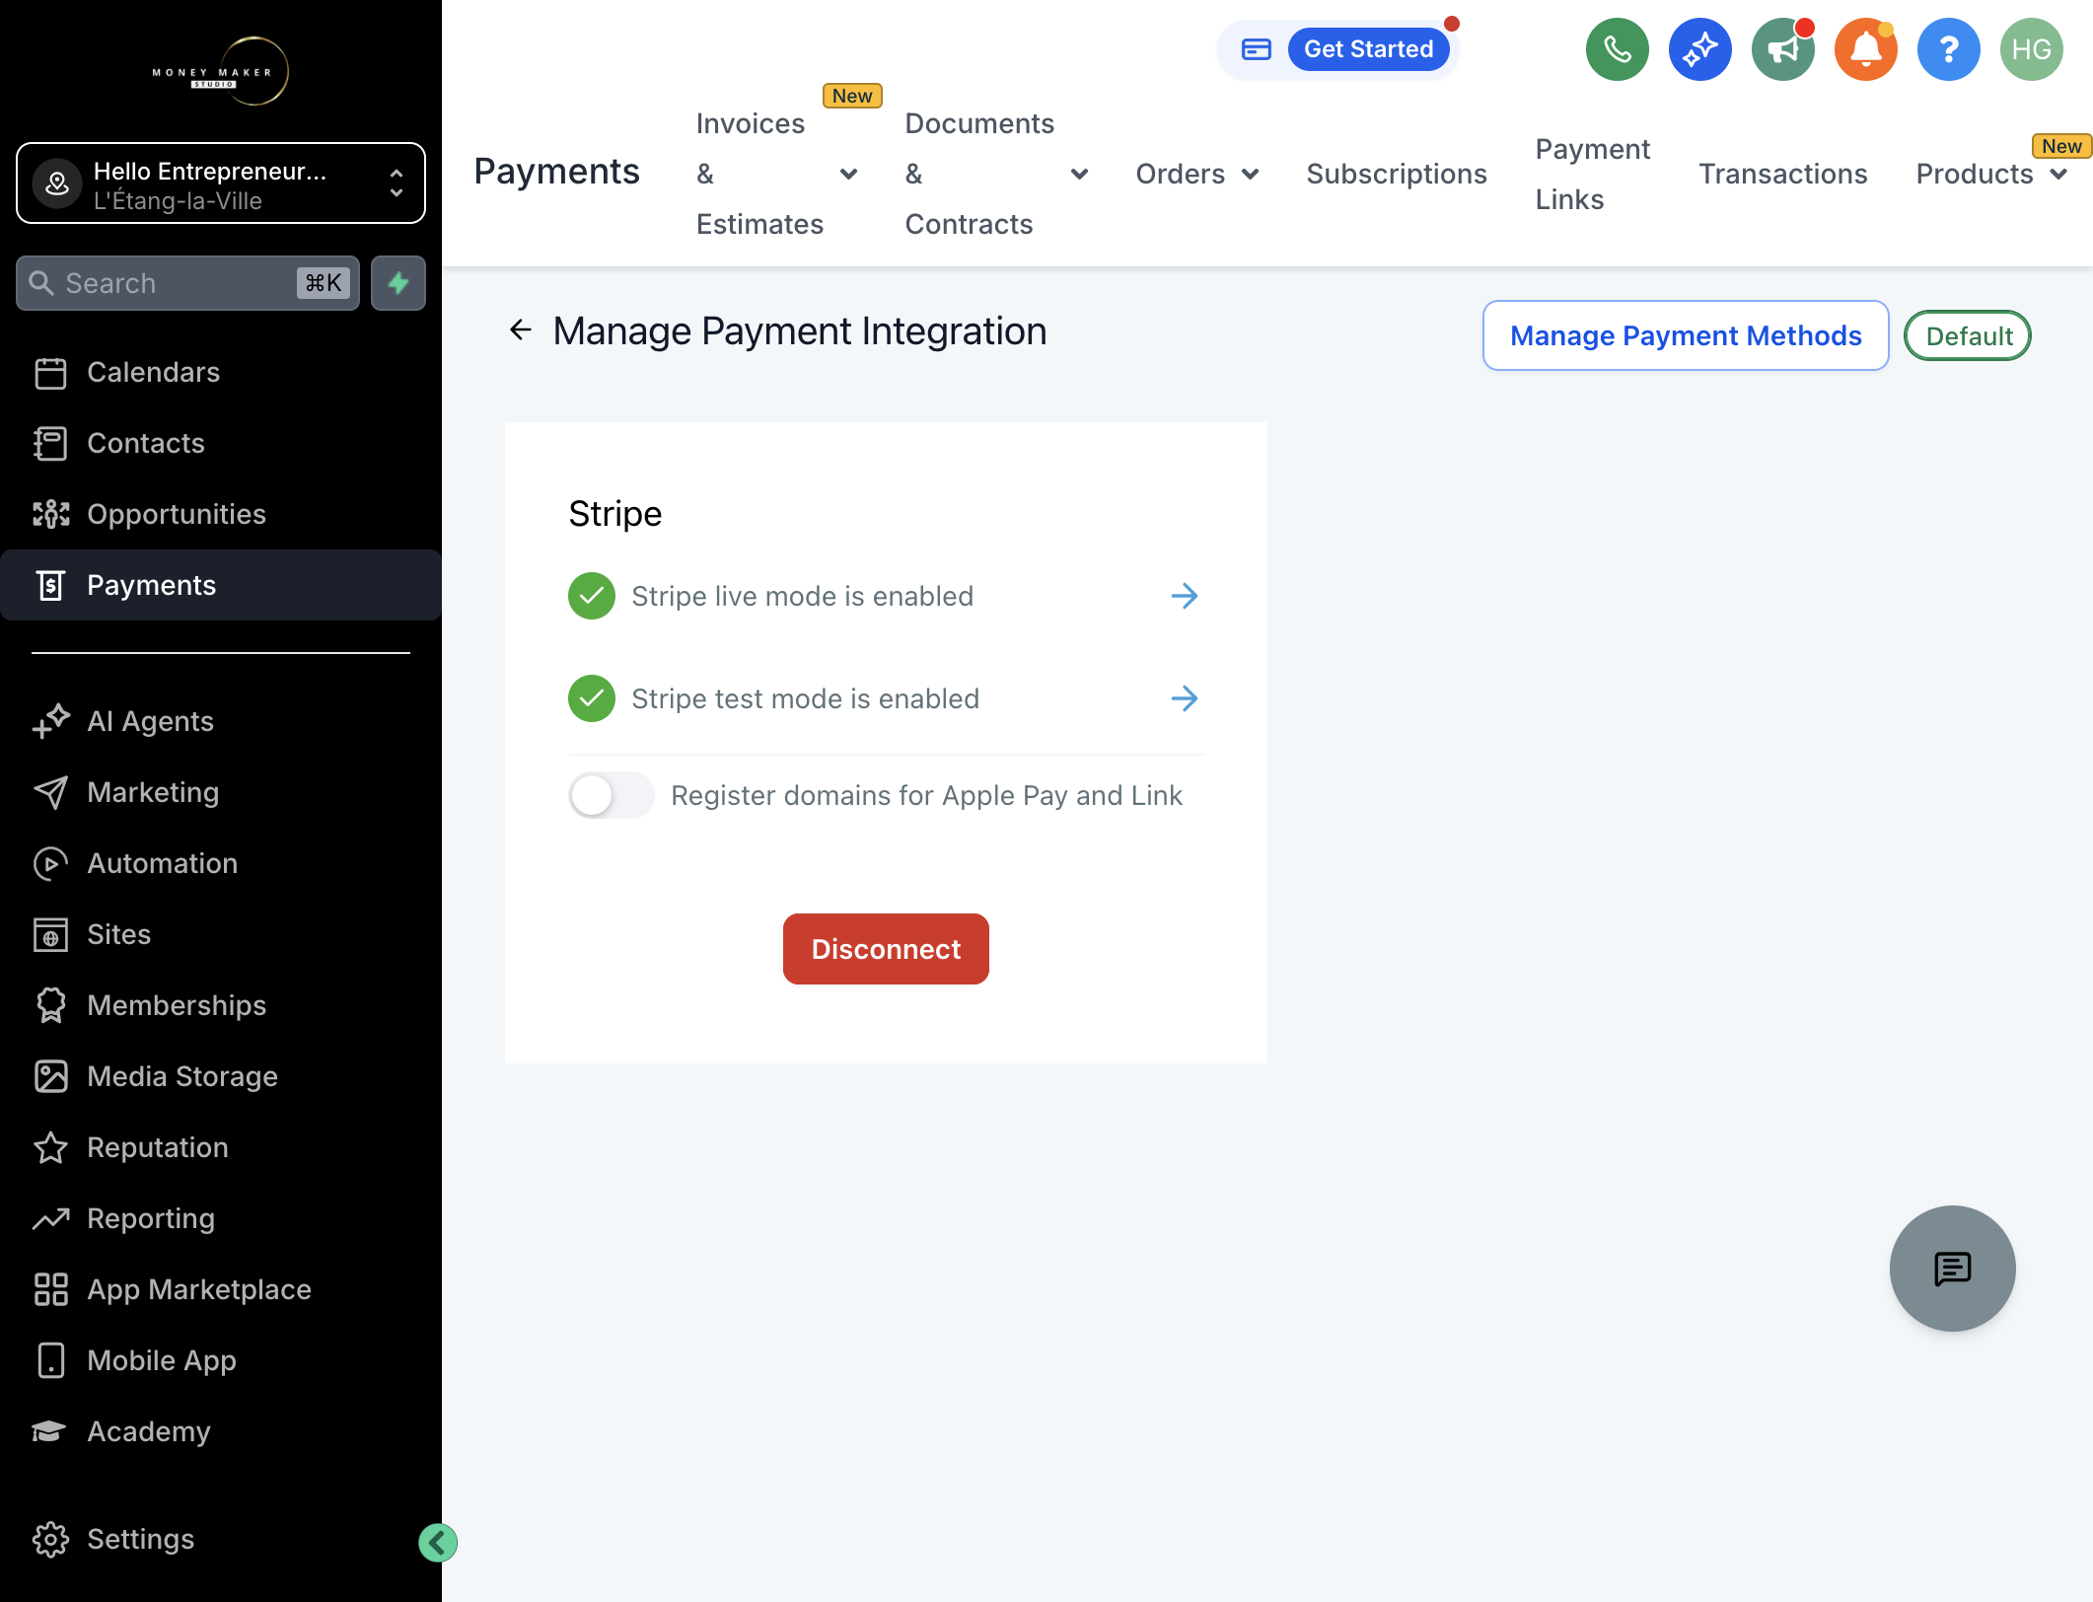Viewport: 2093px width, 1602px height.
Task: Open the help question mark icon
Action: pyautogui.click(x=1948, y=49)
